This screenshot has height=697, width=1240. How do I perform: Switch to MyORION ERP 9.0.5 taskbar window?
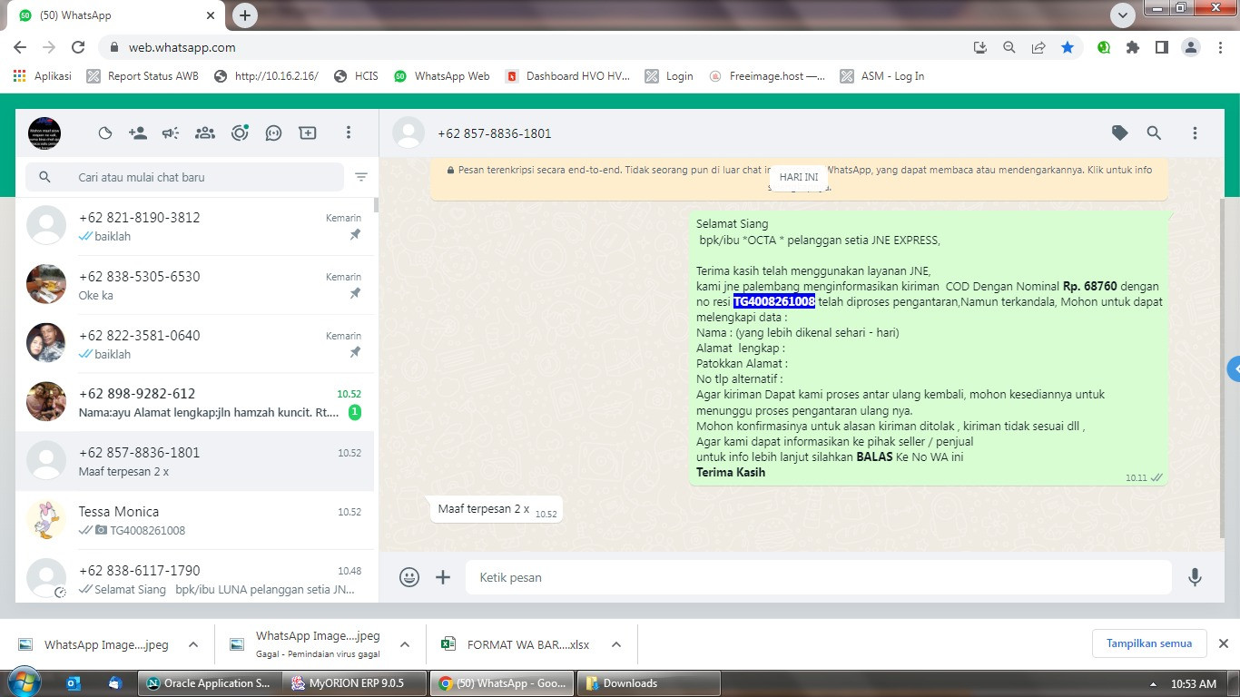[x=354, y=683]
